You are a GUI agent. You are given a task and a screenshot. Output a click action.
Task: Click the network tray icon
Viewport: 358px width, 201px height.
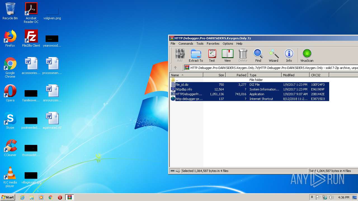click(x=325, y=197)
